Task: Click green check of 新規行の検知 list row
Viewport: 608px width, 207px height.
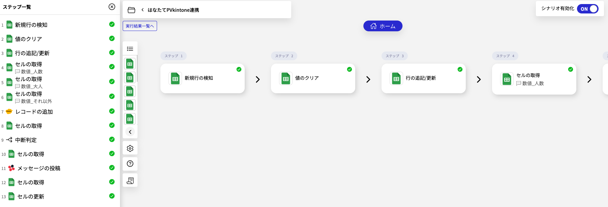Action: click(112, 24)
